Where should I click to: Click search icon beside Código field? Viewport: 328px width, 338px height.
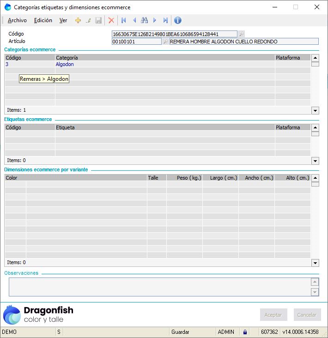tap(241, 34)
